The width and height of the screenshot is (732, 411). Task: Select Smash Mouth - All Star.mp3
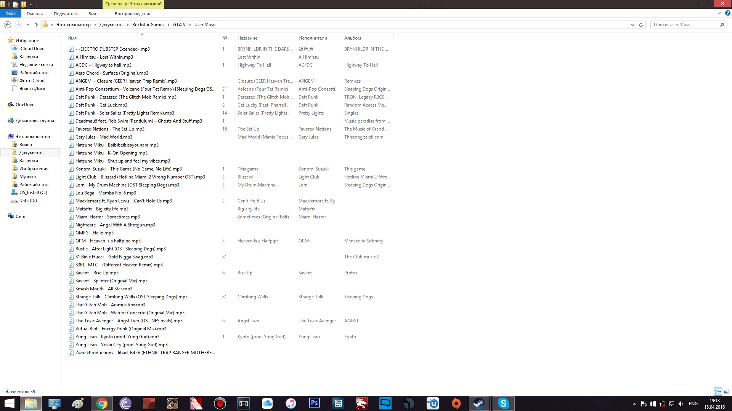point(104,289)
